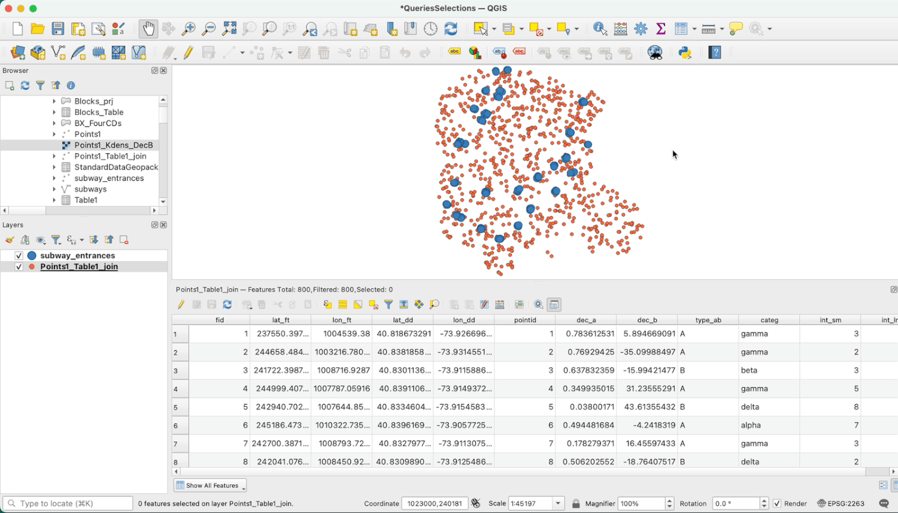Open the Field Calculator in attribute table
898x513 pixels.
tap(500, 304)
